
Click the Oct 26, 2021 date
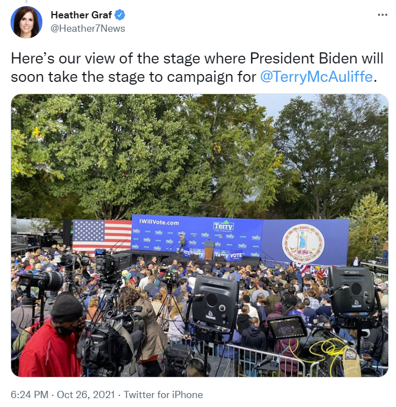coord(86,395)
